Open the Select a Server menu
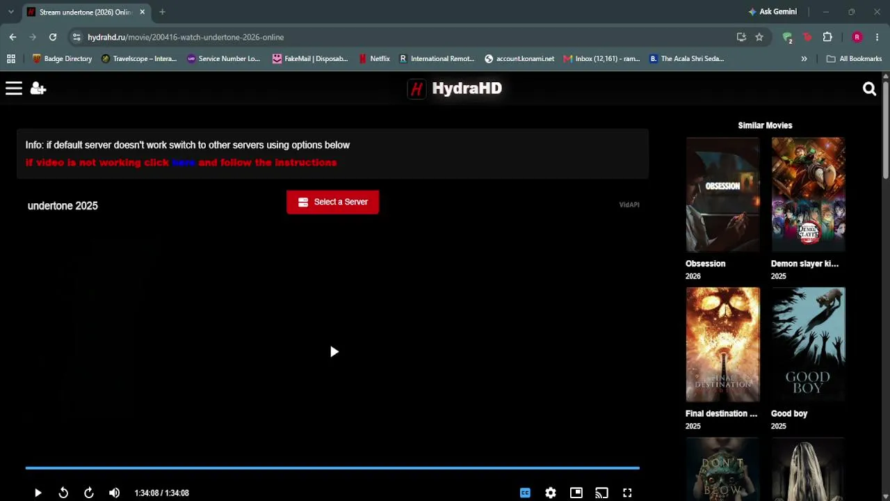890x501 pixels. point(332,202)
